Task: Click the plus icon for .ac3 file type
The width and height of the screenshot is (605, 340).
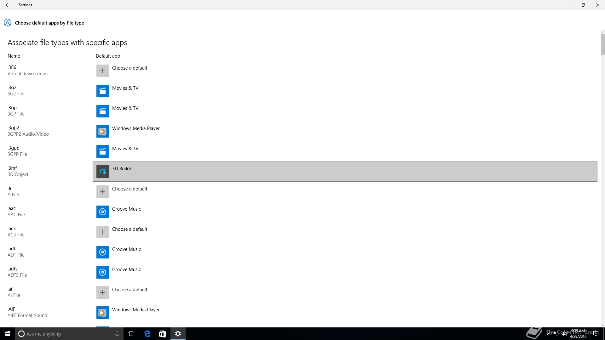Action: point(103,232)
